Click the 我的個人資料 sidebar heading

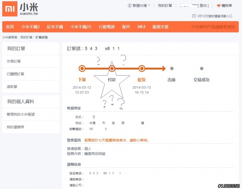pyautogui.click(x=20, y=102)
